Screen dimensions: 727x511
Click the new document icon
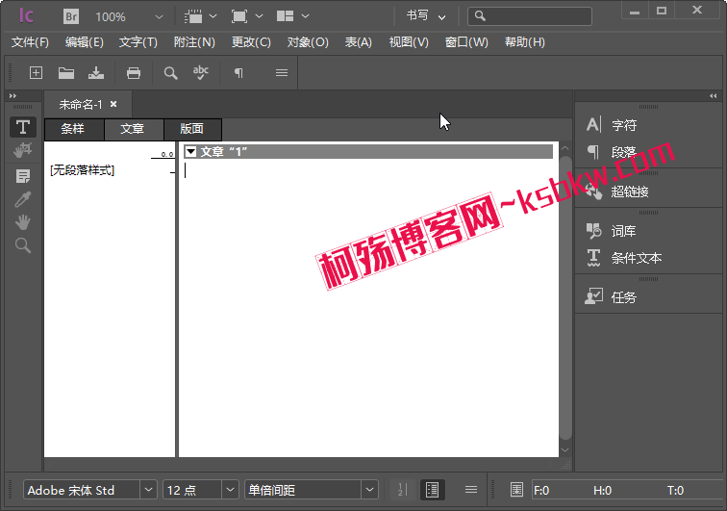coord(36,73)
